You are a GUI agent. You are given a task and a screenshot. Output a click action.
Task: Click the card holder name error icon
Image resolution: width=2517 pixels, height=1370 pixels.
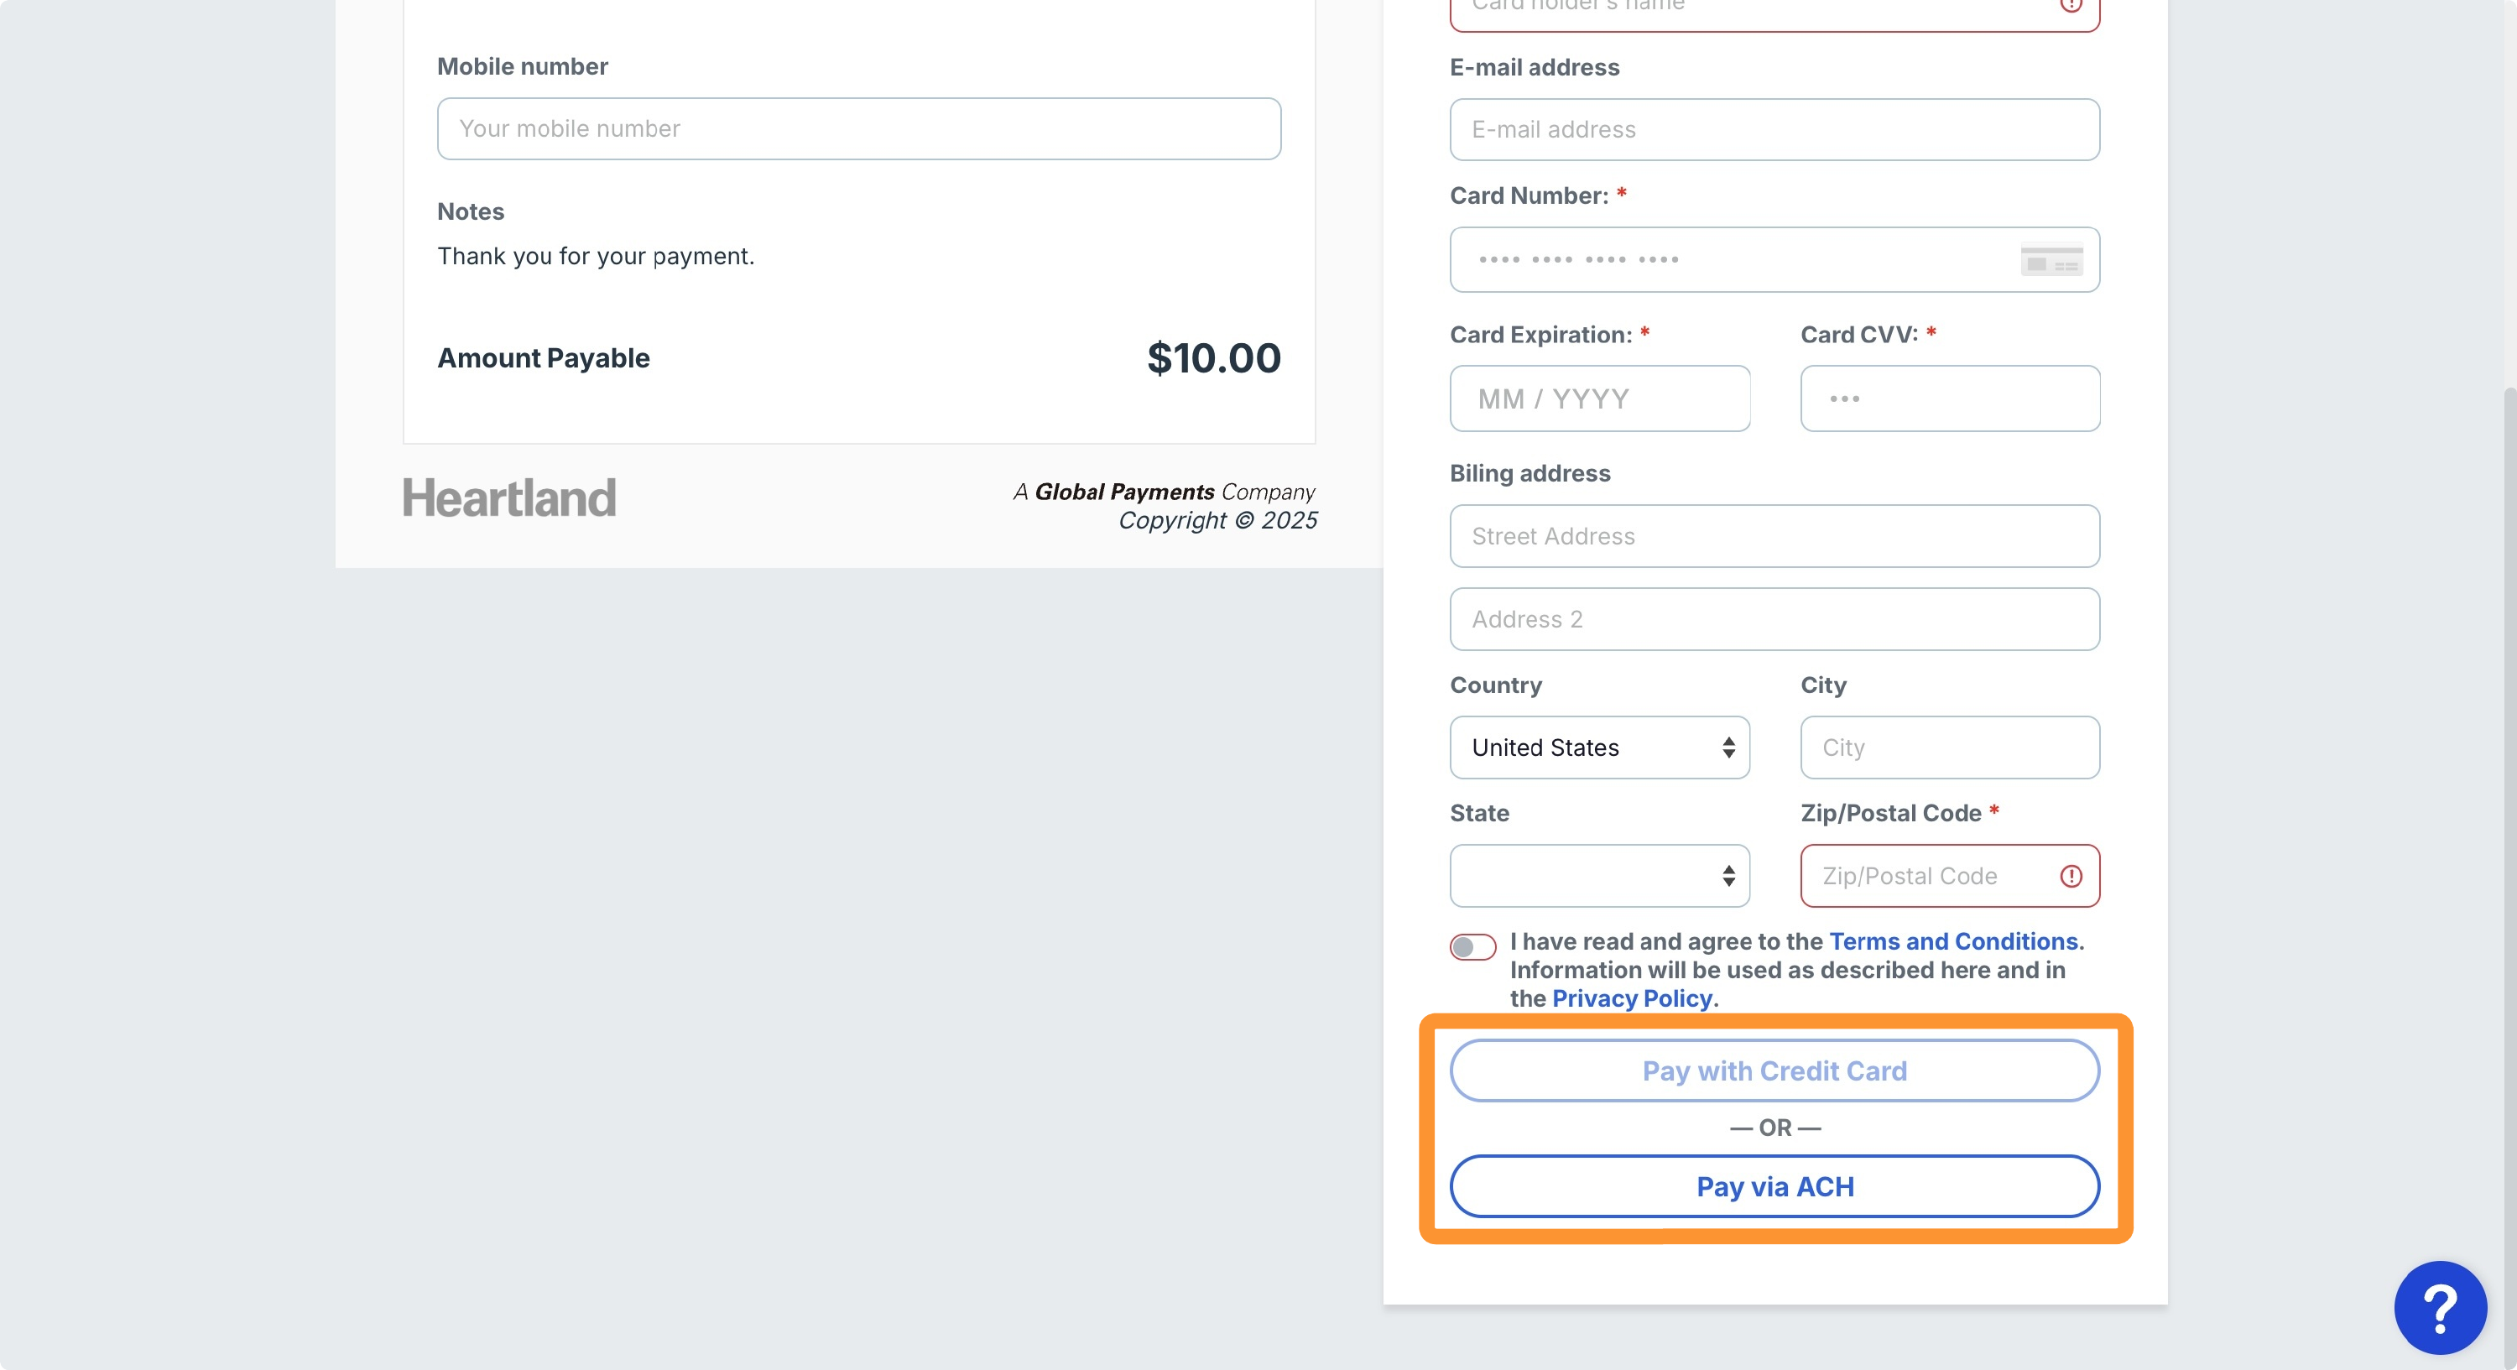click(x=2071, y=4)
